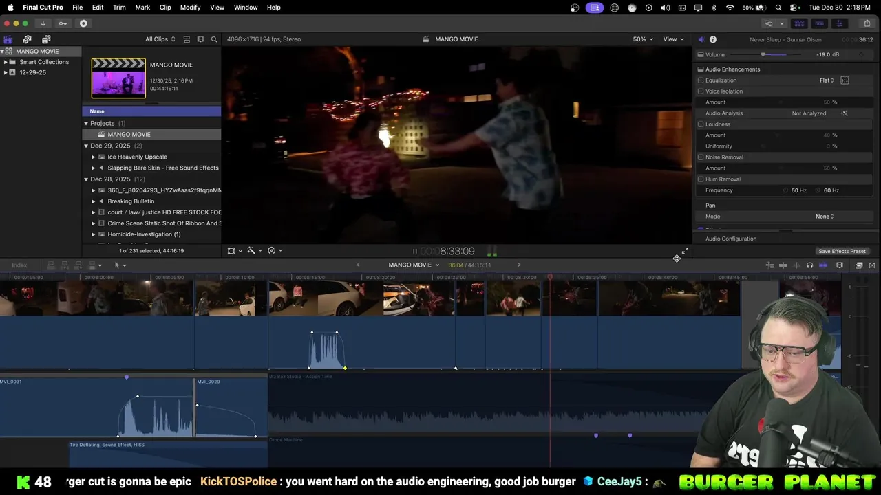Go forward in timeline history arrow
Viewport: 881px width, 495px height.
click(x=519, y=265)
